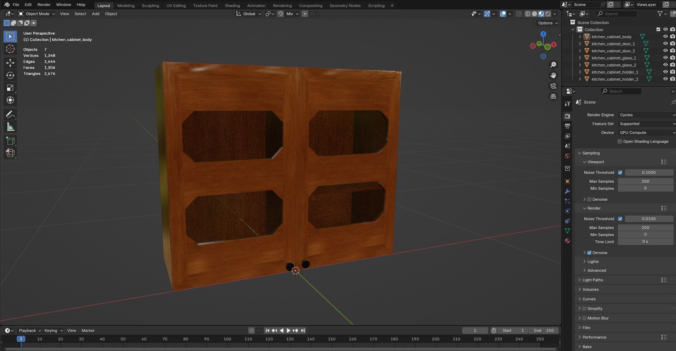The width and height of the screenshot is (676, 351).
Task: Enable Simplify checkbox
Action: [x=584, y=309]
